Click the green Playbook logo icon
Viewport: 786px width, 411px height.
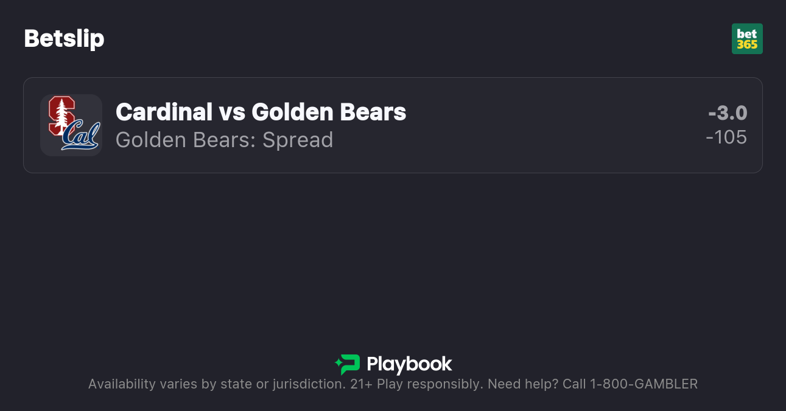point(347,364)
